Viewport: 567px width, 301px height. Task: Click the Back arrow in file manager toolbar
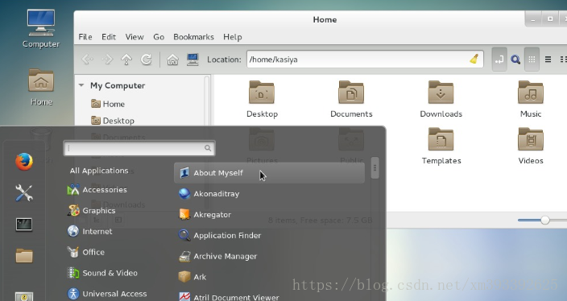point(88,60)
